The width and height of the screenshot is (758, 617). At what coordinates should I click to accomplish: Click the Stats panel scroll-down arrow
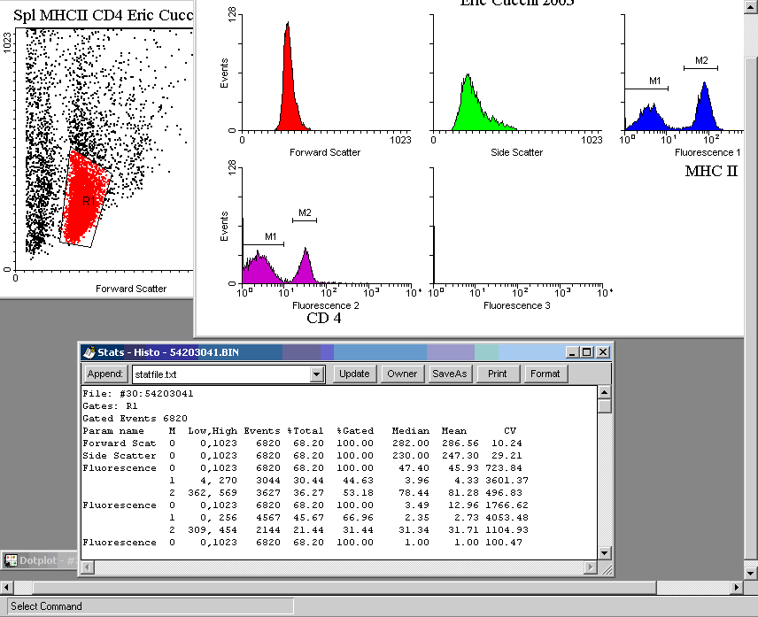pos(604,553)
